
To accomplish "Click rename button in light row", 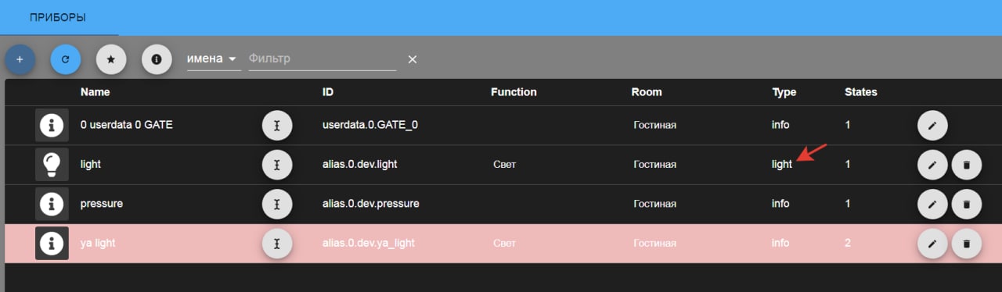I will pos(277,165).
